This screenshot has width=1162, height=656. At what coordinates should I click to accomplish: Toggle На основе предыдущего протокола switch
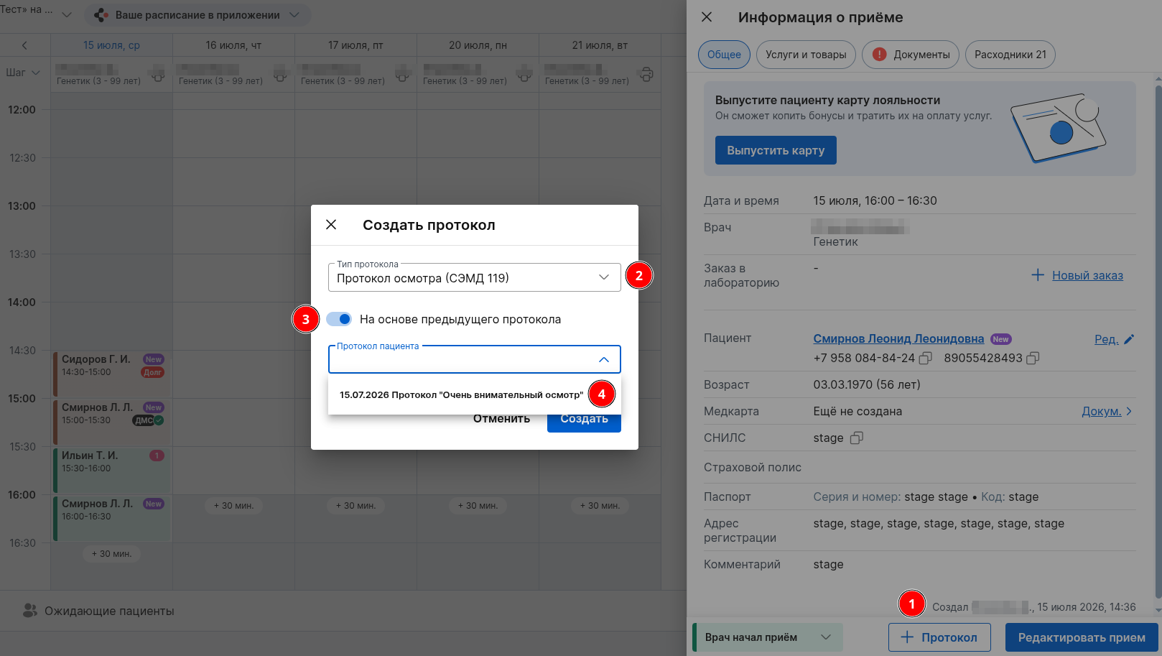pyautogui.click(x=339, y=319)
